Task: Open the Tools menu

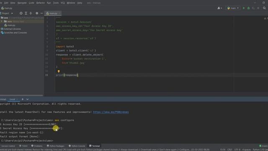Action: (56, 3)
